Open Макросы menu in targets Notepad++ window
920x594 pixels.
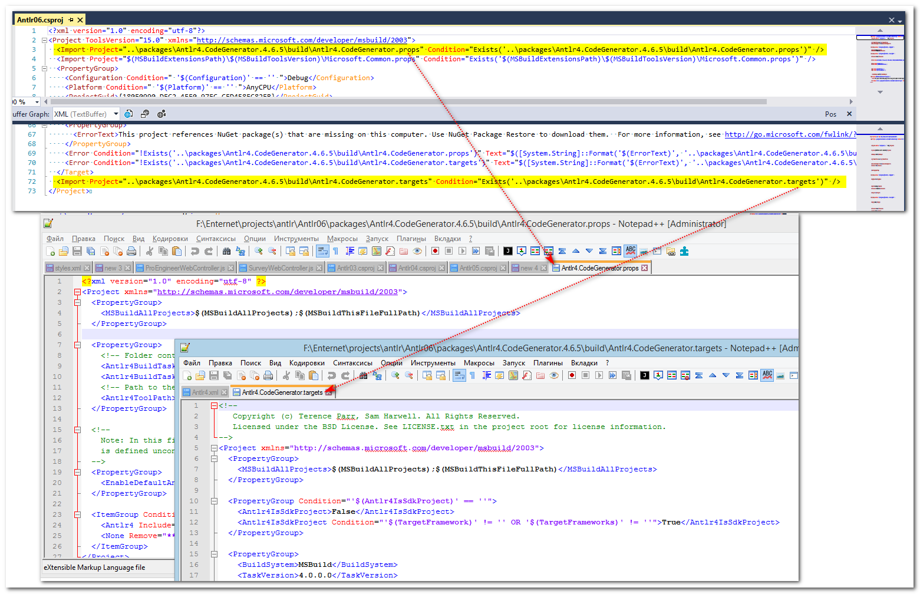click(x=479, y=363)
